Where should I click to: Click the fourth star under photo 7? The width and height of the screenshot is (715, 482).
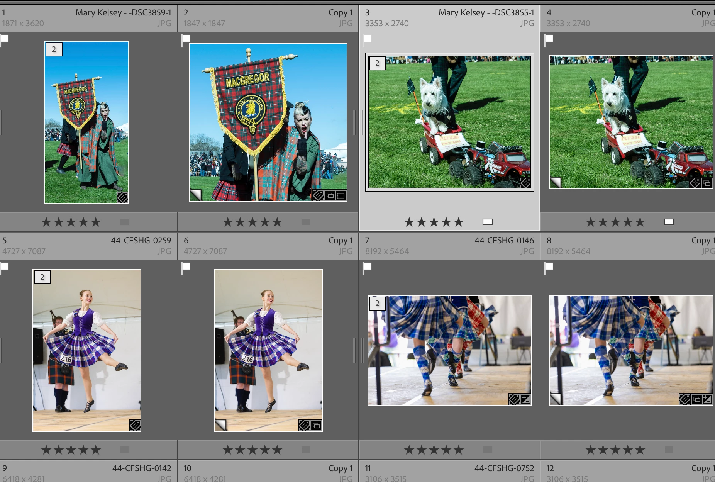point(446,450)
